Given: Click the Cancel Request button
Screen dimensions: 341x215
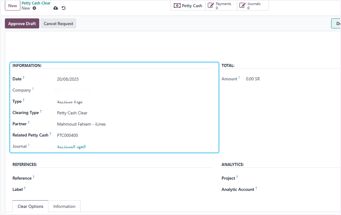Looking at the screenshot, I should [x=58, y=24].
